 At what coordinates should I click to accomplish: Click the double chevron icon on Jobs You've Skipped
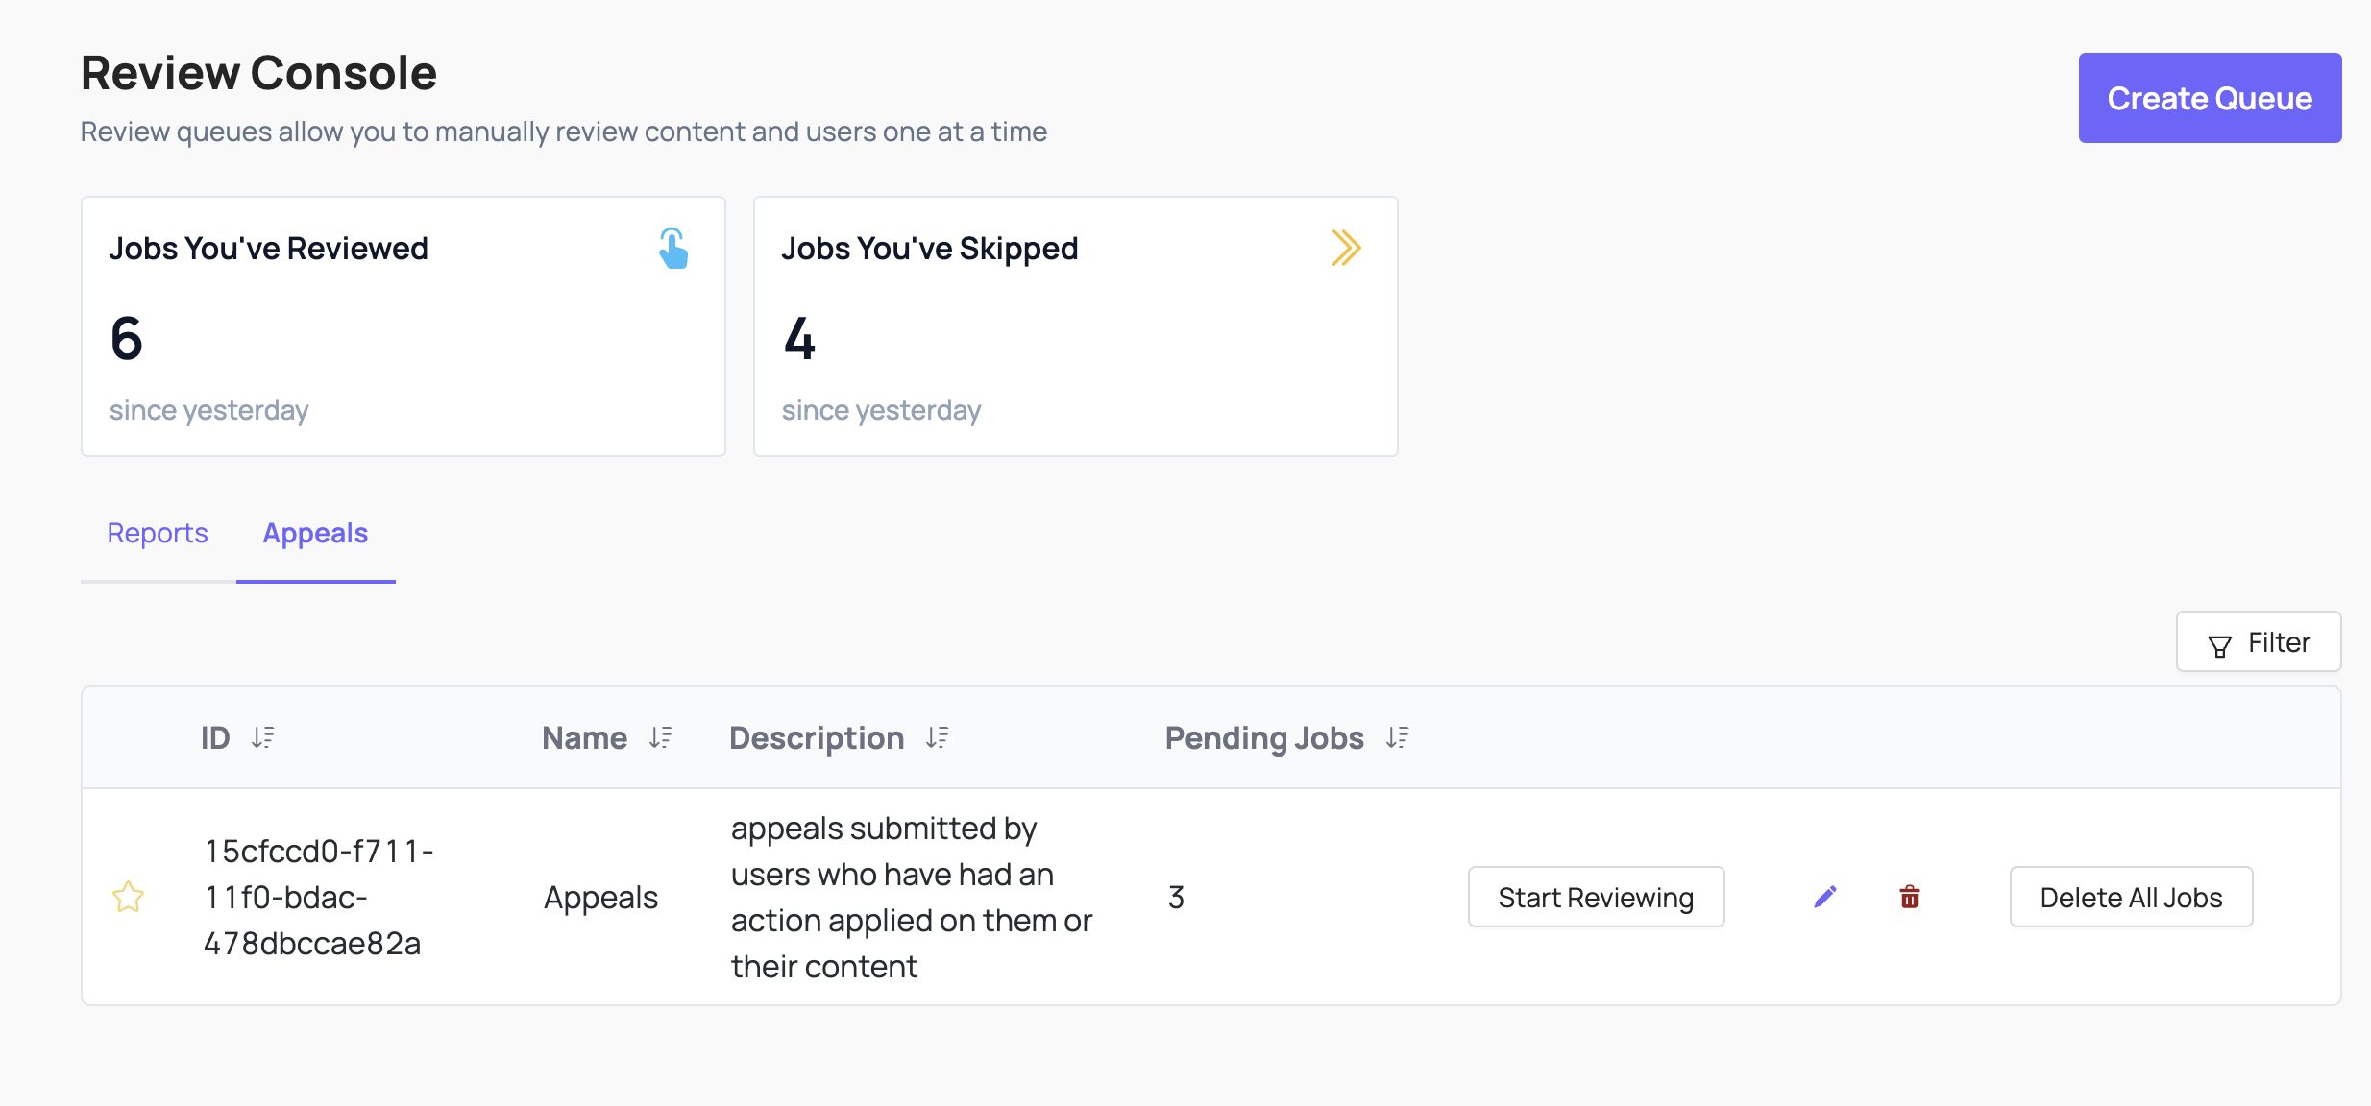[x=1348, y=247]
